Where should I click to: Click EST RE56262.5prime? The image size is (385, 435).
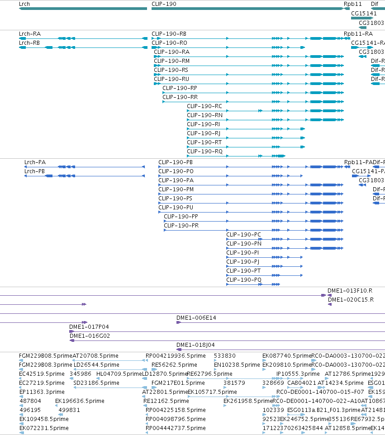click(x=174, y=365)
